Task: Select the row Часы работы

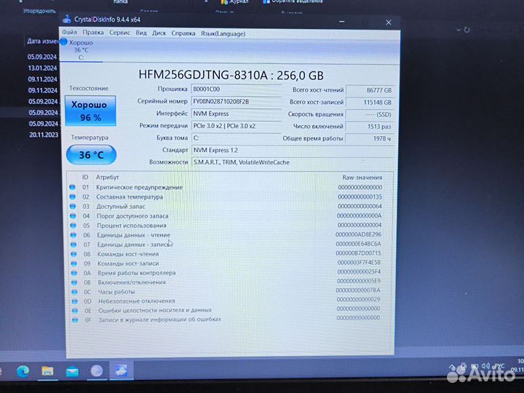Action: [x=226, y=291]
